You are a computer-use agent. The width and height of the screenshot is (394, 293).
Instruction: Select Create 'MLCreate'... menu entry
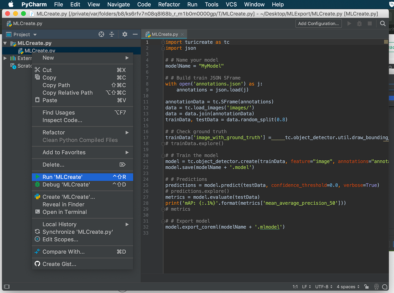pos(82,197)
